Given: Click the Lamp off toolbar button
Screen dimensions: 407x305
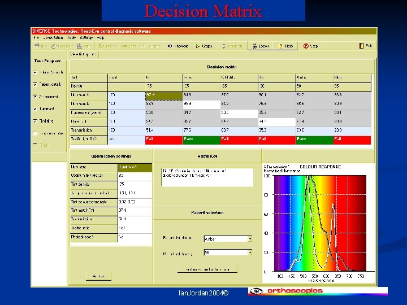Looking at the screenshot, I should click(232, 46).
